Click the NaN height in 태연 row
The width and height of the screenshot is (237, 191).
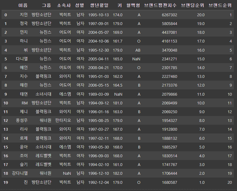(x=118, y=94)
